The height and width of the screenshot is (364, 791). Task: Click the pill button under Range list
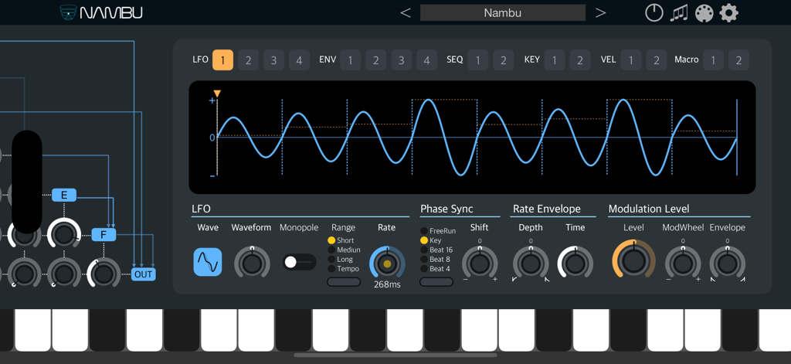point(344,282)
